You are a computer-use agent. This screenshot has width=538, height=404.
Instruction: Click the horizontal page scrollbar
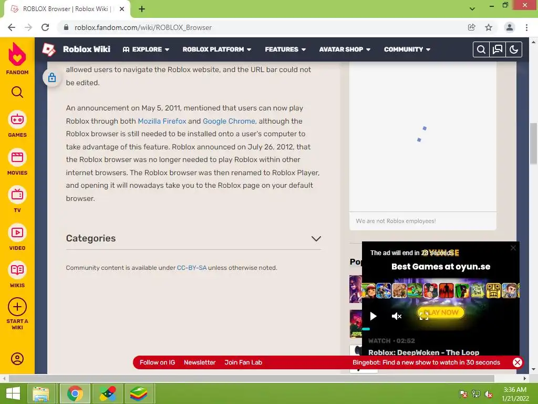tap(252, 378)
